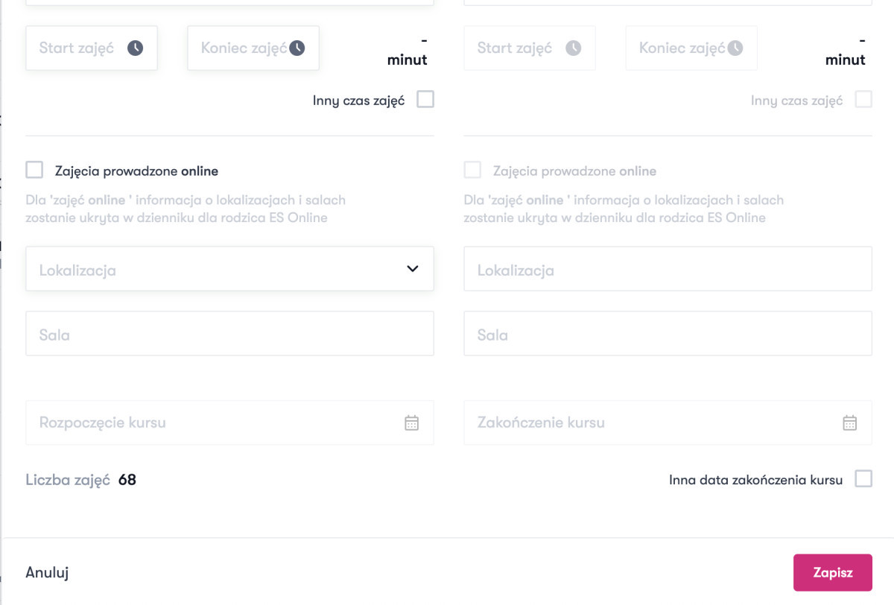This screenshot has width=894, height=605.
Task: Click clock icon in right Koniec zajęć field
Action: 735,48
